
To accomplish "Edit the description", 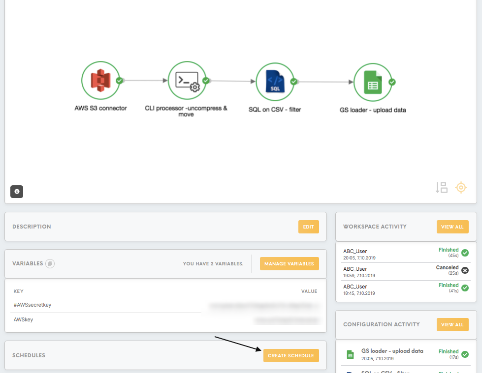I will click(x=308, y=227).
